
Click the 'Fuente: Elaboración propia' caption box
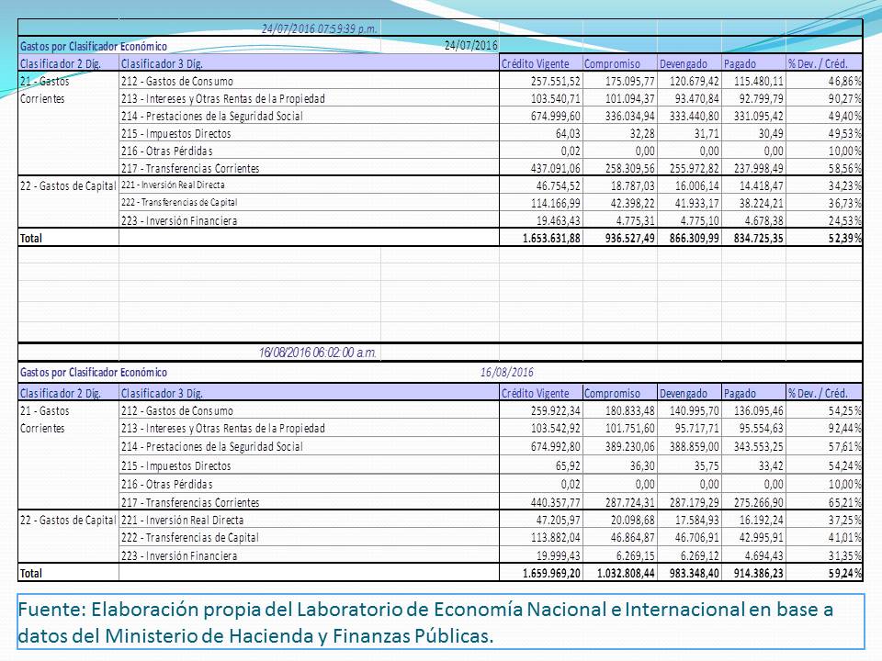pyautogui.click(x=440, y=622)
